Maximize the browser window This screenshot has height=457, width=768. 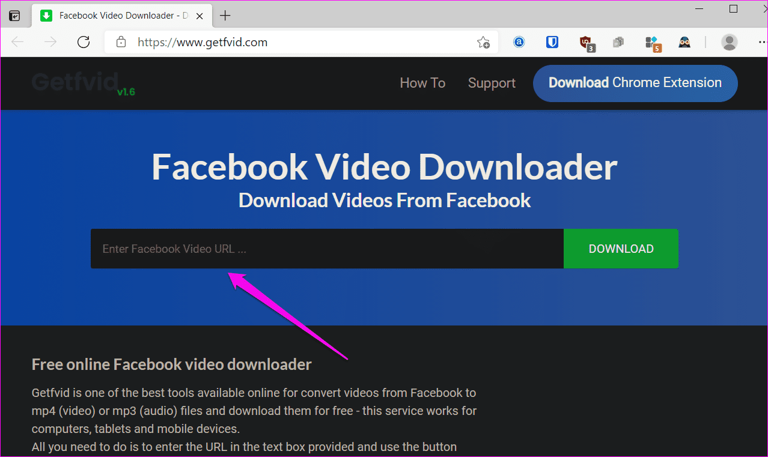[x=733, y=8]
